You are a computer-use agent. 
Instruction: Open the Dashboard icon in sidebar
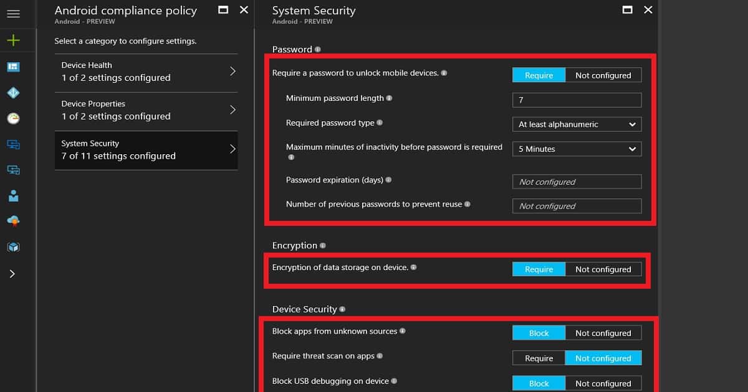[13, 67]
